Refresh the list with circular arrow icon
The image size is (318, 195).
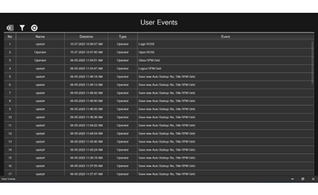(34, 28)
